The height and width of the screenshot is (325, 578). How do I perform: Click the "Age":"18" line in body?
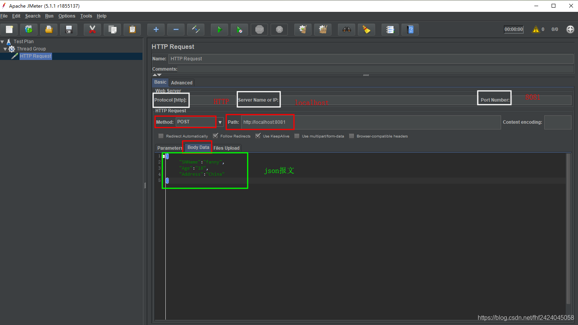[194, 168]
